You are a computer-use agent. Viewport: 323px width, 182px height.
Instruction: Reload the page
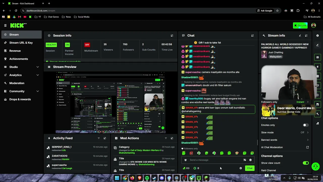point(16,11)
